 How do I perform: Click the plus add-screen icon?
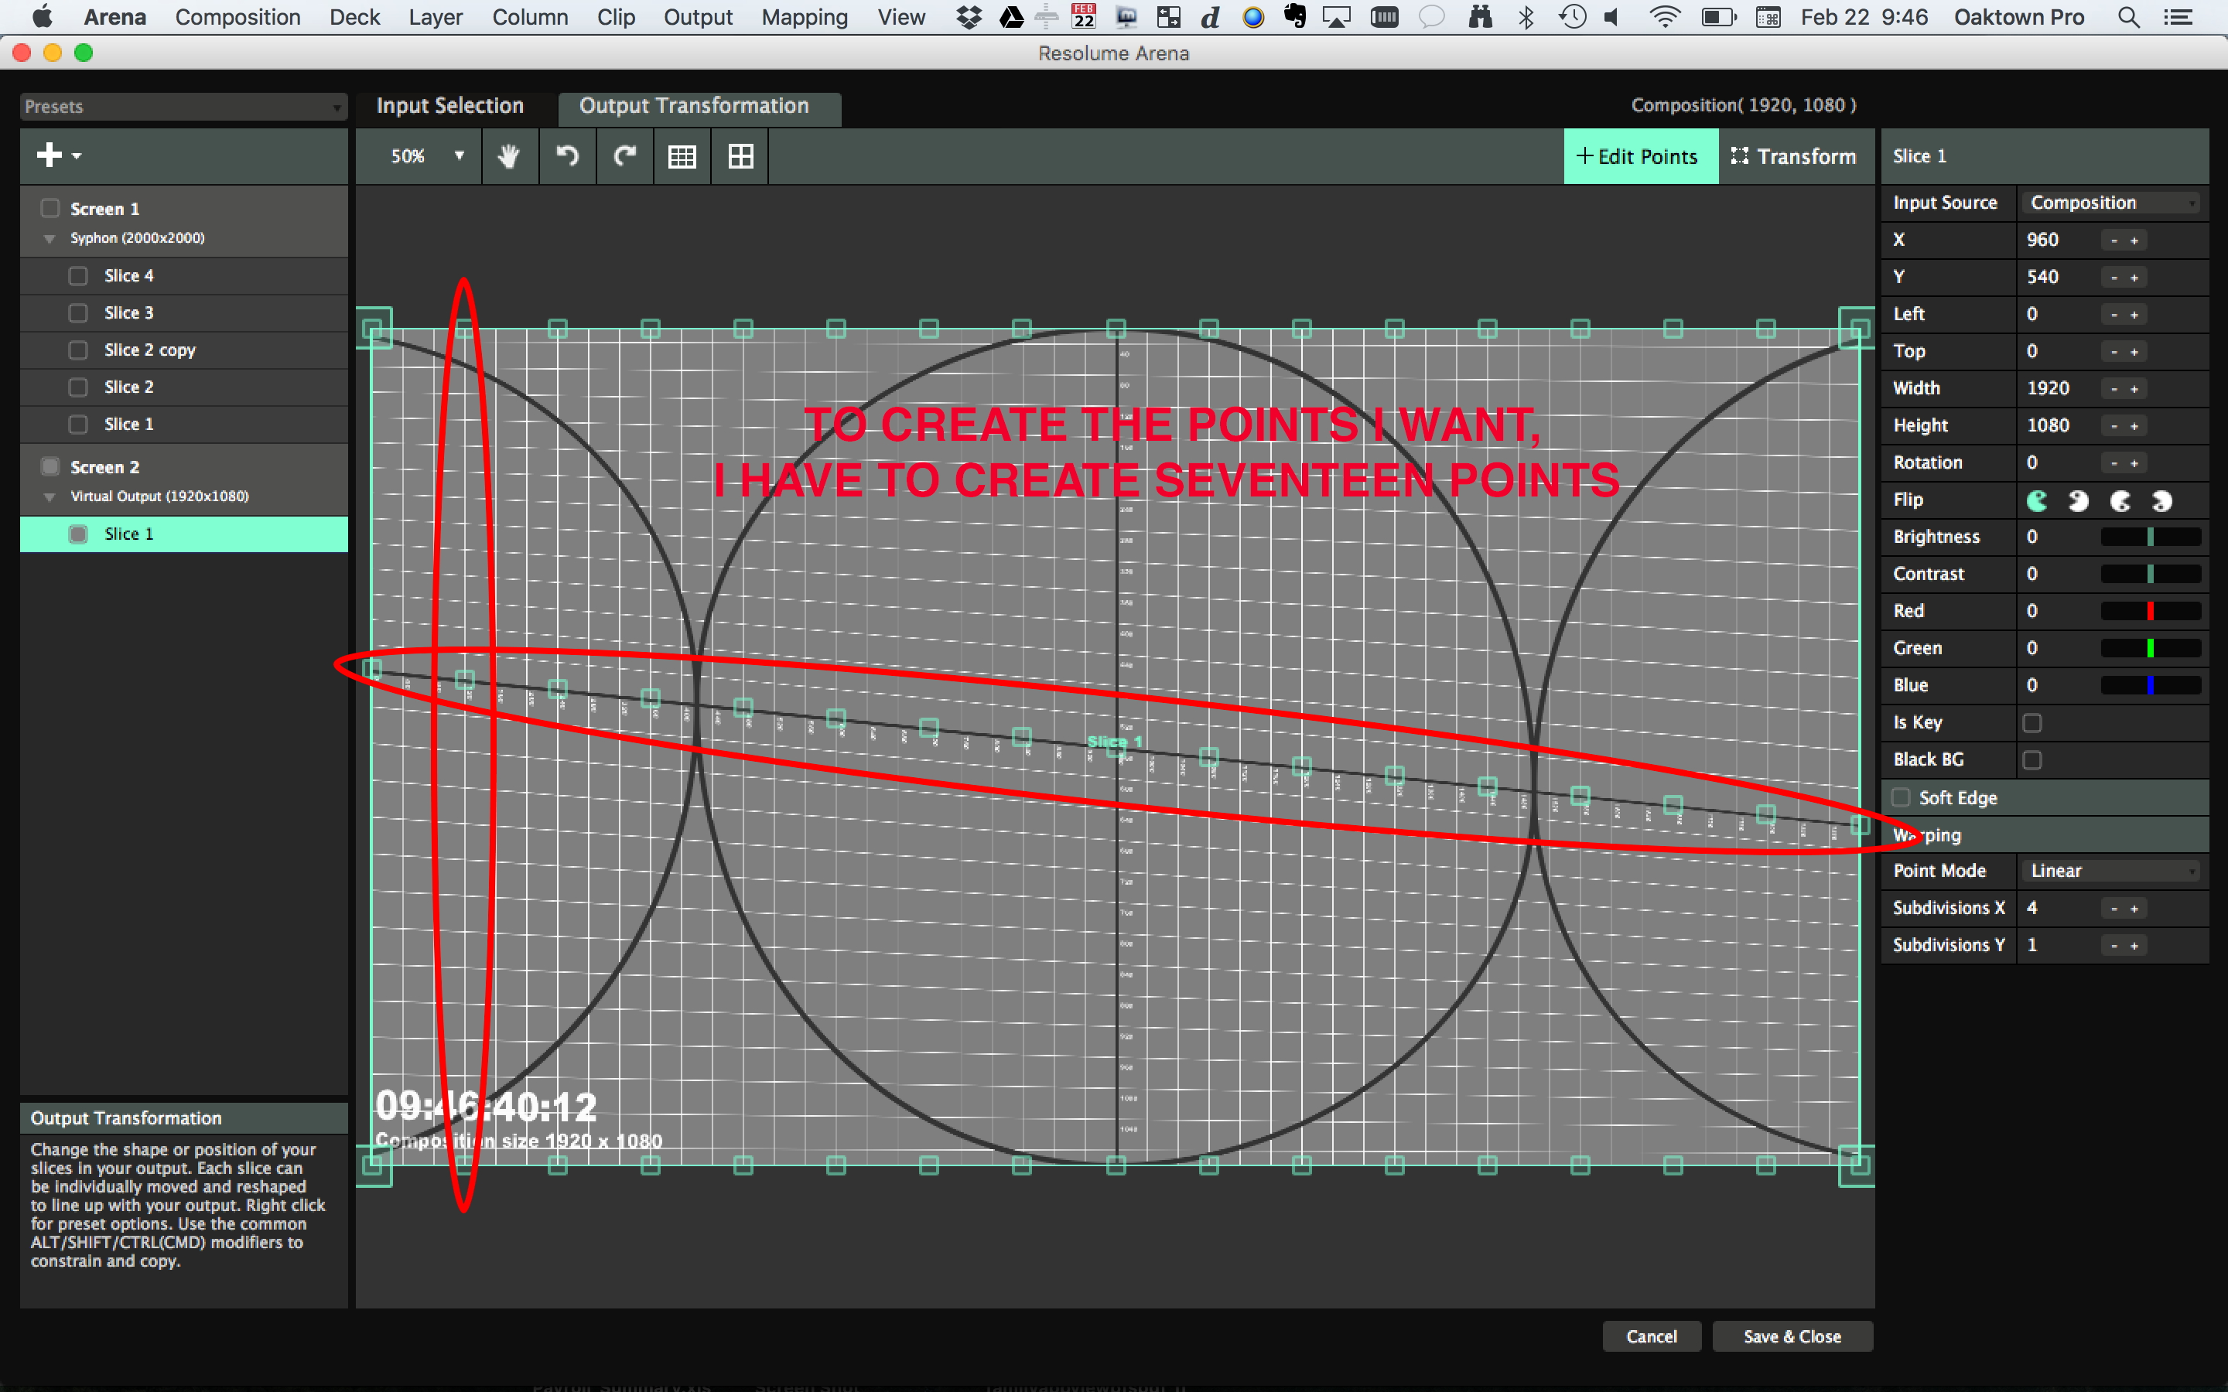(50, 155)
